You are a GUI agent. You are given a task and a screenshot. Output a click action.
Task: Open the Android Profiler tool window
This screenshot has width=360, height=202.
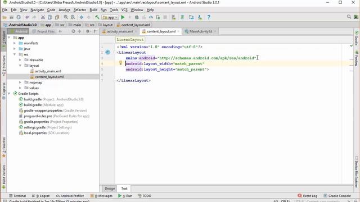click(70, 196)
